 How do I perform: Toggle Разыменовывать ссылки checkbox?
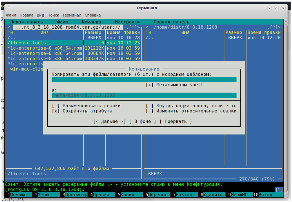point(86,106)
